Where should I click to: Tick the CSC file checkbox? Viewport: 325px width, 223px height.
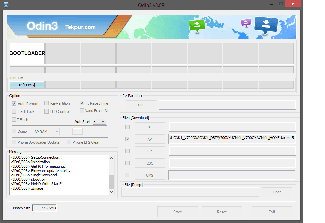(128, 163)
